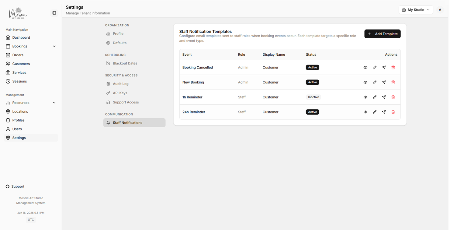Open the user avatar menu

pos(440,10)
